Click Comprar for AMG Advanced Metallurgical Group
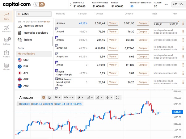The image size is (186, 139). tap(143, 82)
